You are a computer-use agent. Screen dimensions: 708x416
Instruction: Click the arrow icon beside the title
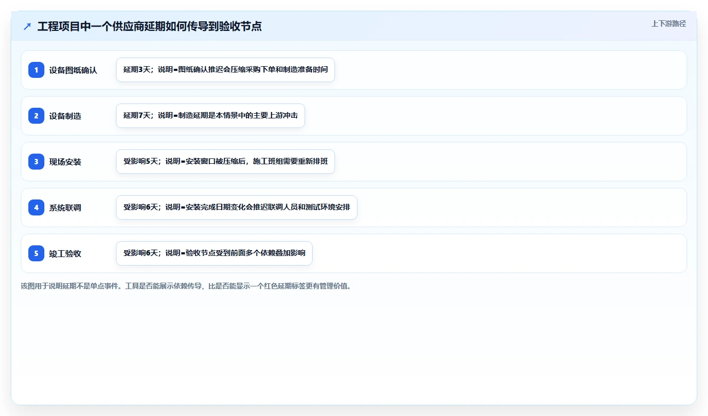[27, 27]
